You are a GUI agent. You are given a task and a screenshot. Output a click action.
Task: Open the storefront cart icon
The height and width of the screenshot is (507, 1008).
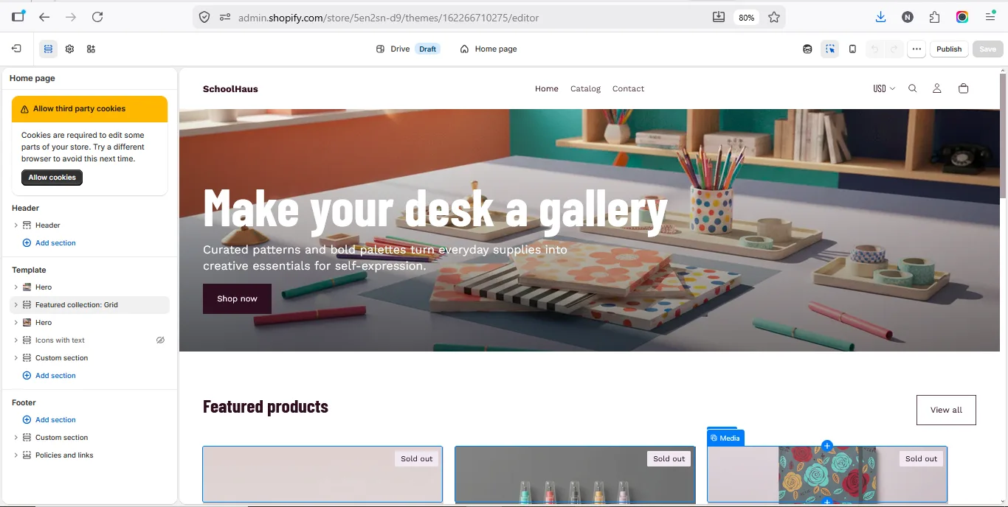(963, 88)
